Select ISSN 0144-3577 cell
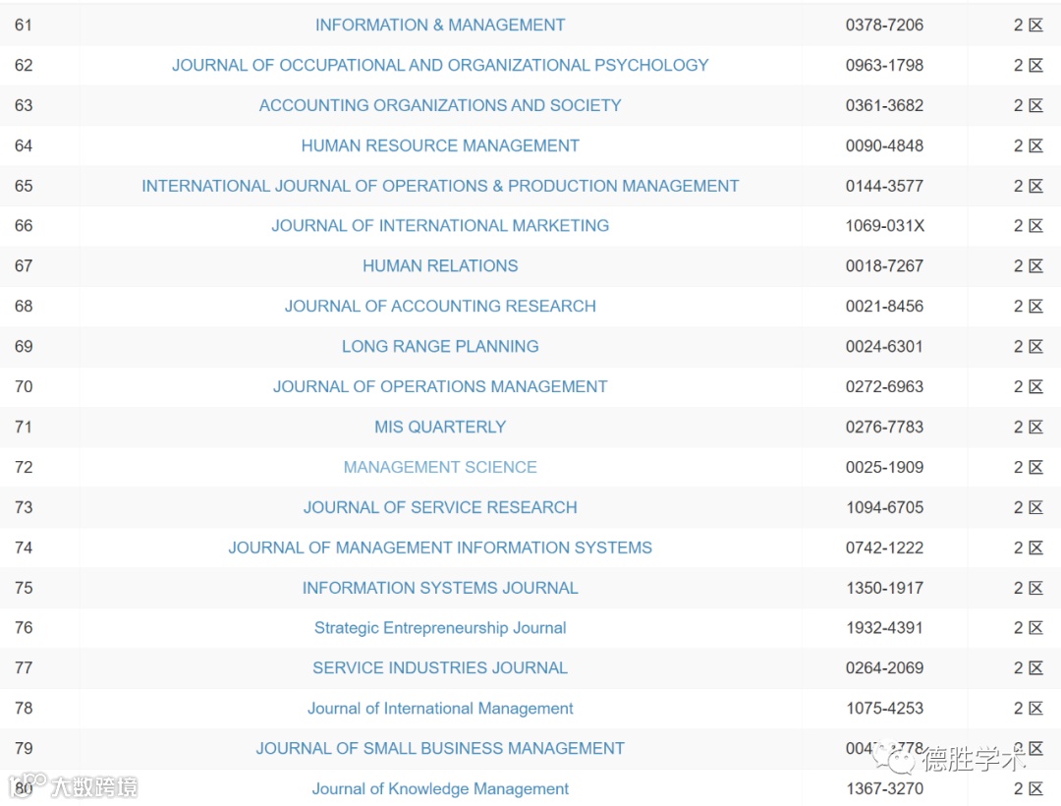The width and height of the screenshot is (1061, 806). pos(884,186)
